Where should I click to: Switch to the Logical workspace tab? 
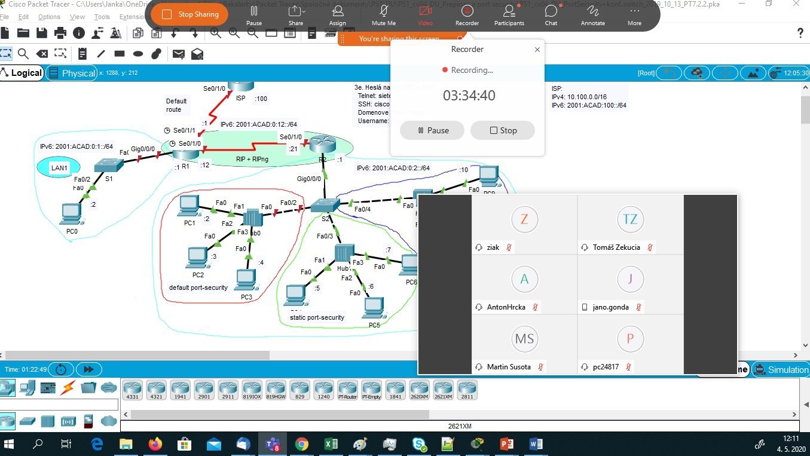pyautogui.click(x=22, y=73)
